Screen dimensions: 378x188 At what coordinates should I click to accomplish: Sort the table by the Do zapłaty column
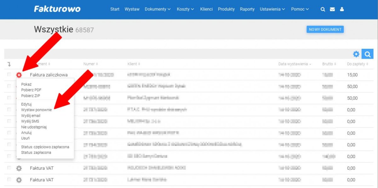[x=358, y=64]
